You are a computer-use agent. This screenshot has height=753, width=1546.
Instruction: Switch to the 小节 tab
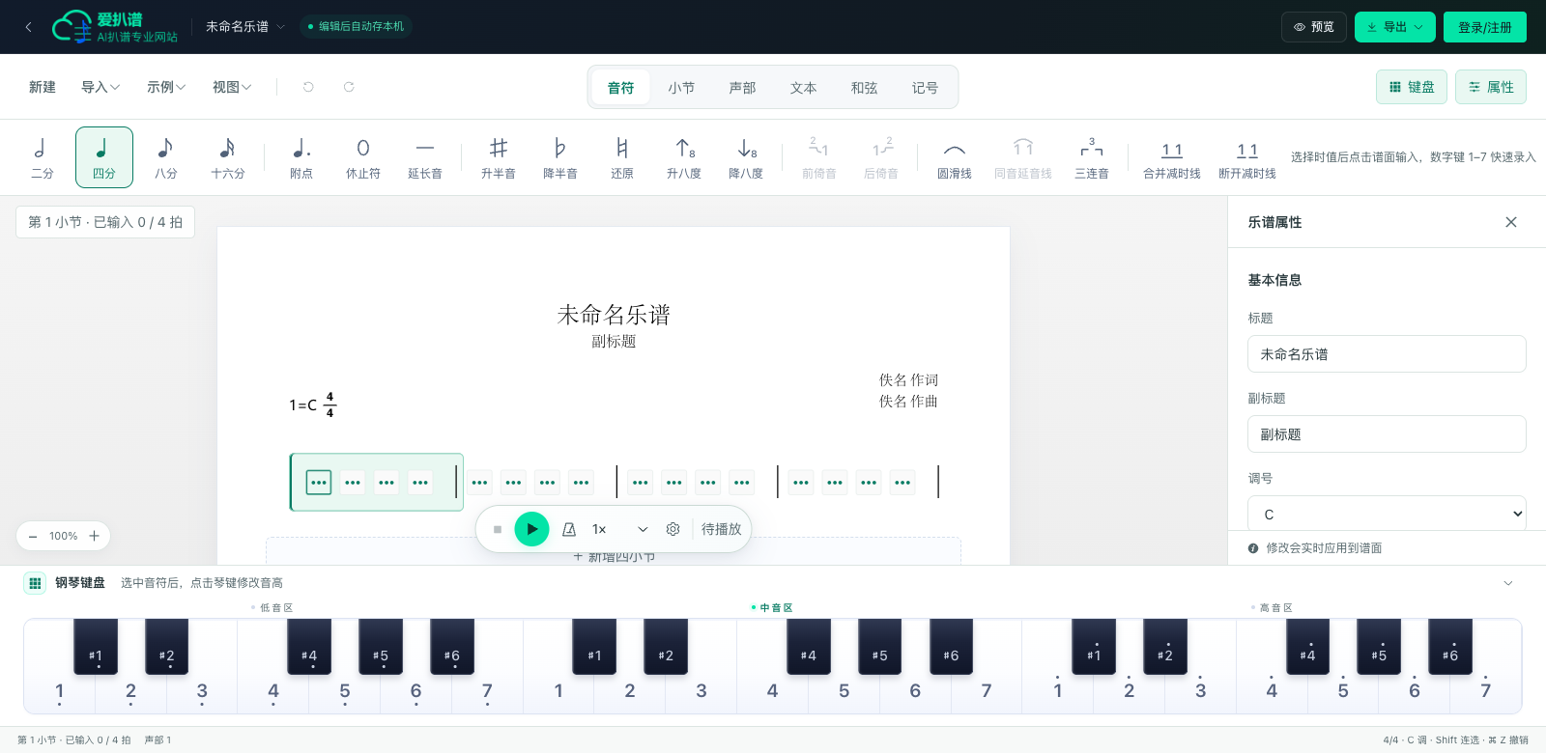pos(681,88)
